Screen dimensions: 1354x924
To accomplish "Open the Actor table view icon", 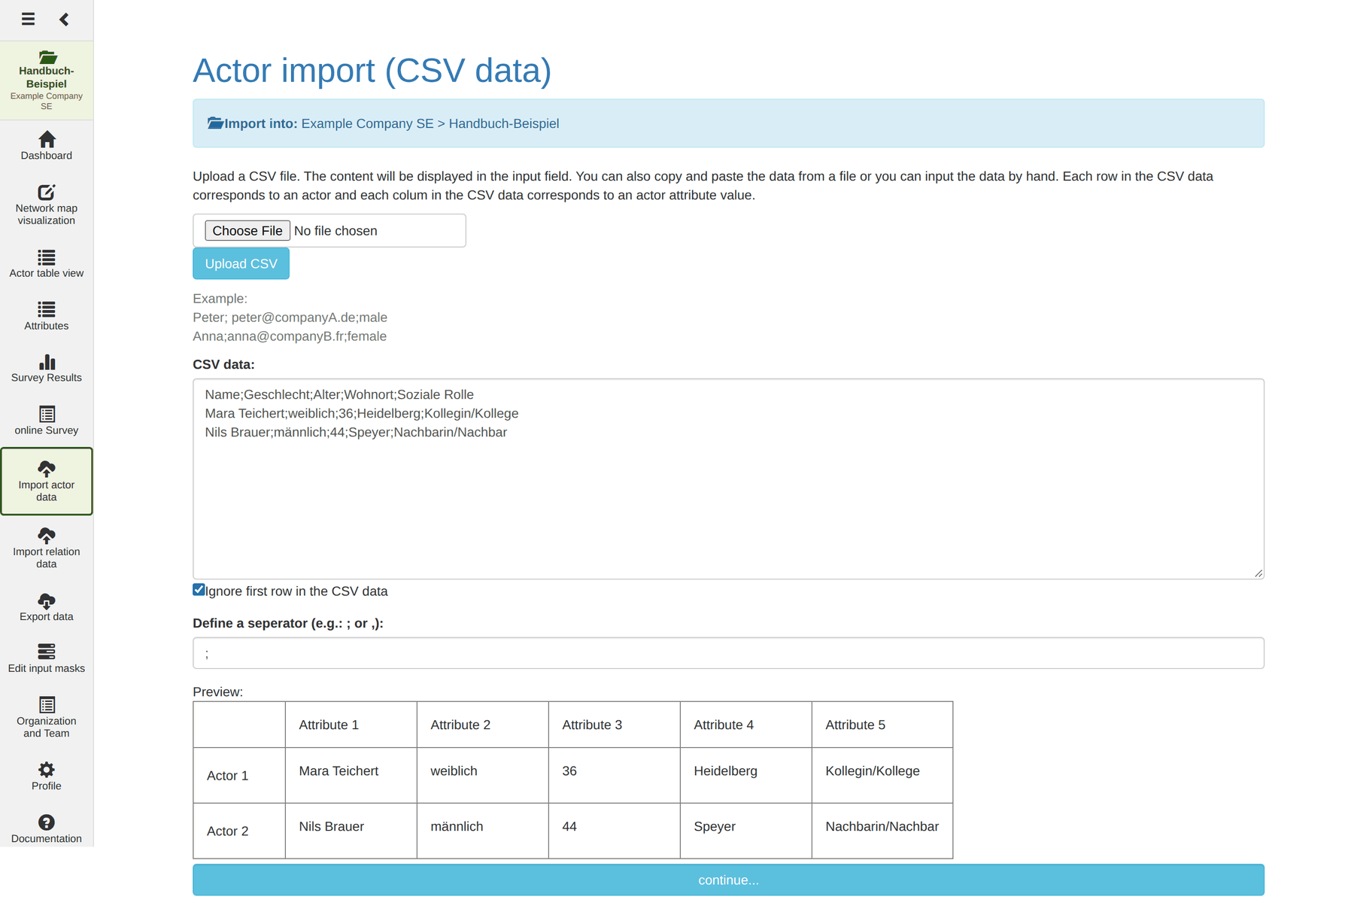I will coord(47,257).
